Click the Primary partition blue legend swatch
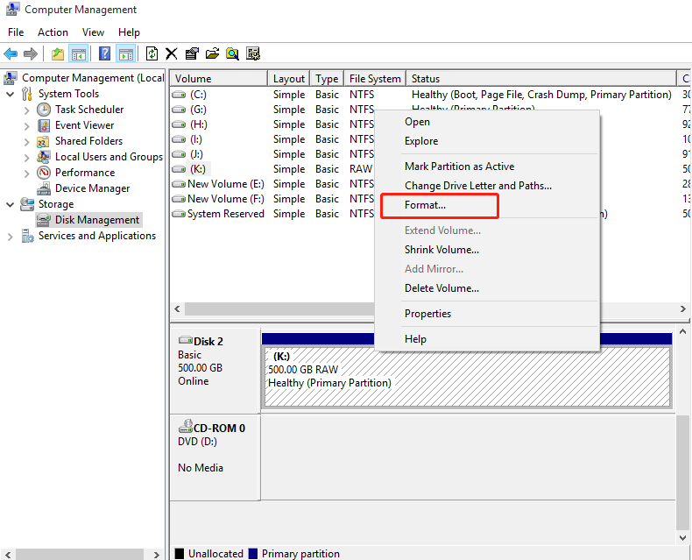Image resolution: width=692 pixels, height=560 pixels. 253,554
